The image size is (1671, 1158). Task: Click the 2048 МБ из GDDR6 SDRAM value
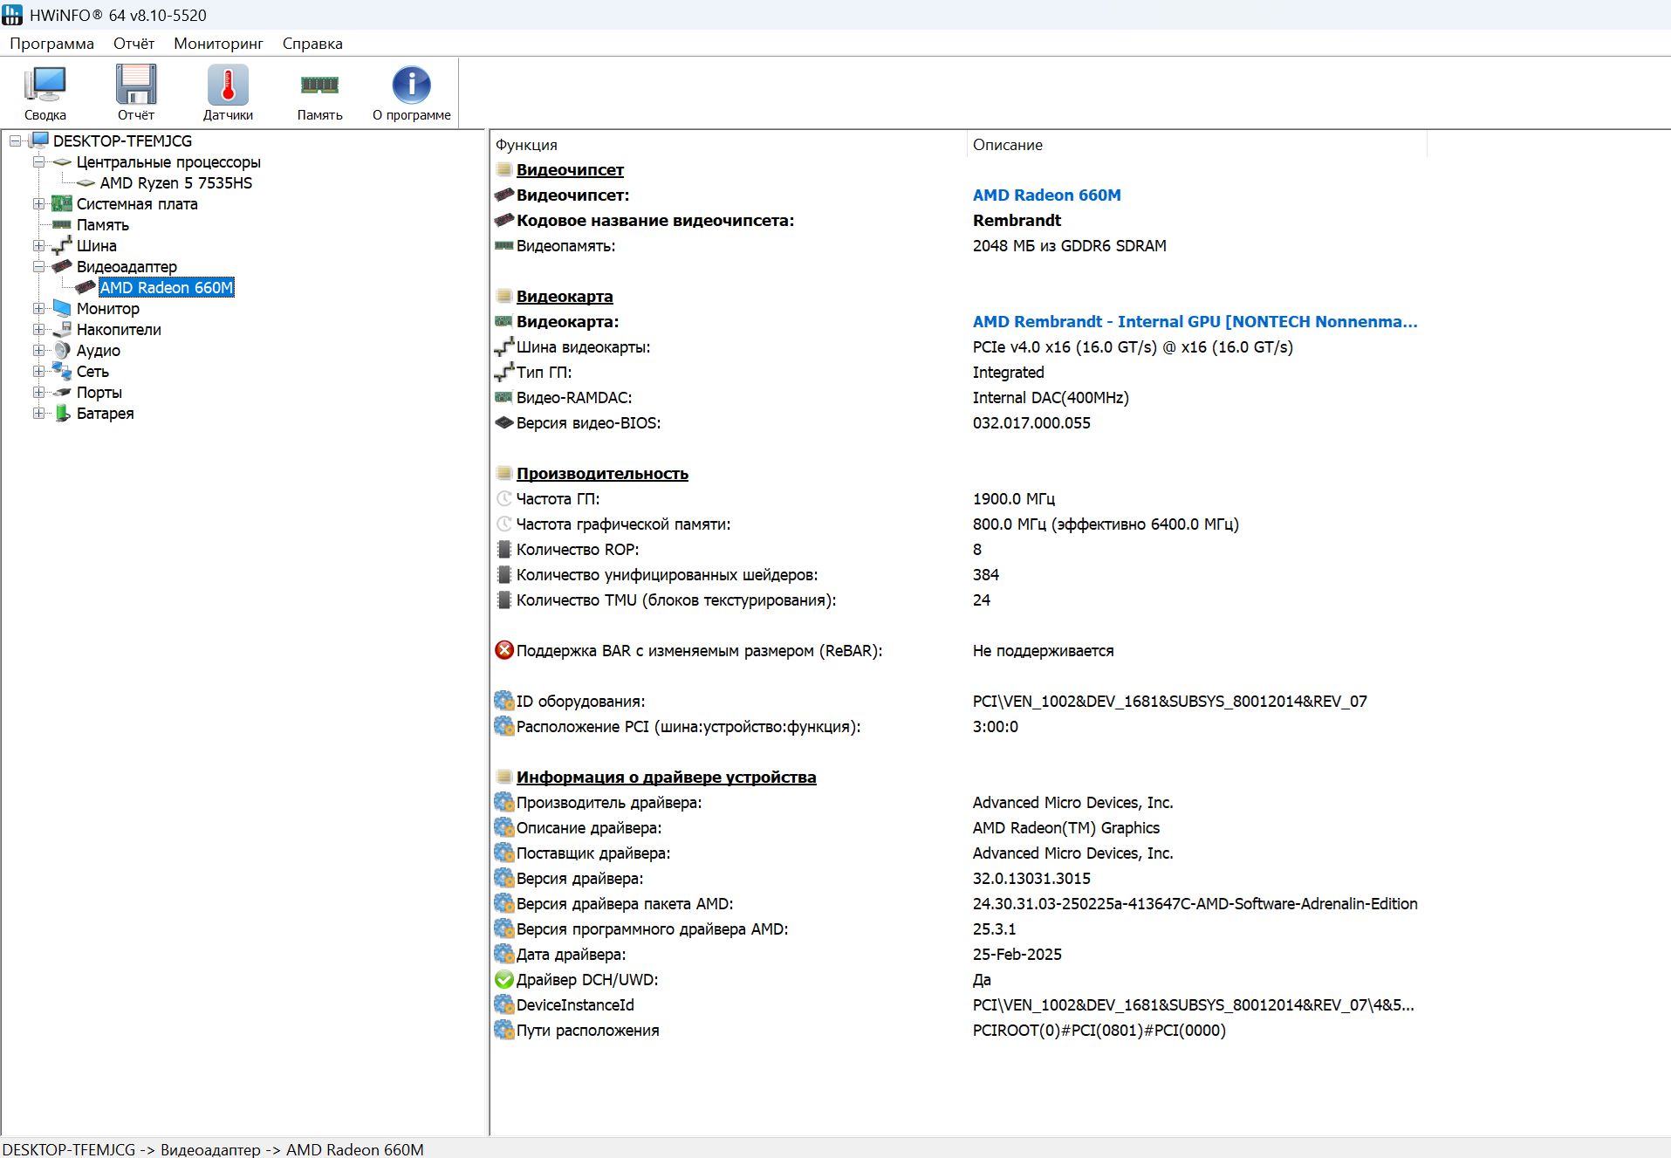(1070, 245)
